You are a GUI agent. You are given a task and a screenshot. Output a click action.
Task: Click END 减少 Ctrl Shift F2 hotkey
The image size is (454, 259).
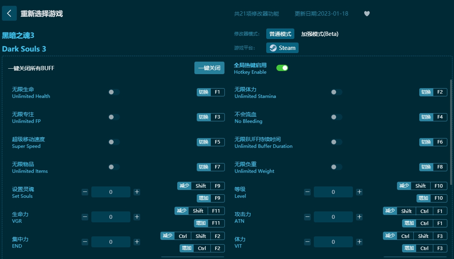click(x=192, y=236)
